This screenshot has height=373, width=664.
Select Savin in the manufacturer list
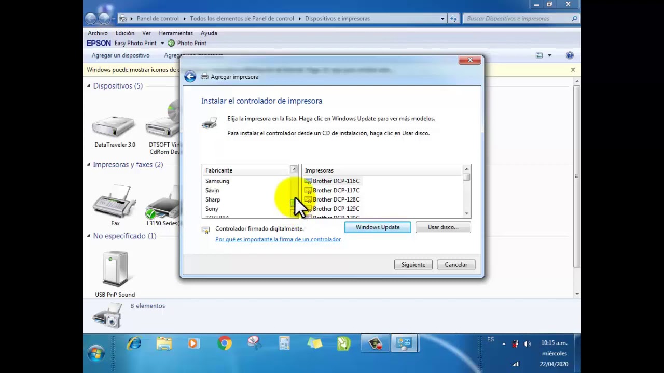pyautogui.click(x=212, y=191)
